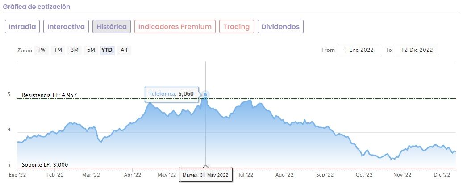Click the Soporte LP: 3,000 label
The height and width of the screenshot is (185, 463).
[45, 164]
